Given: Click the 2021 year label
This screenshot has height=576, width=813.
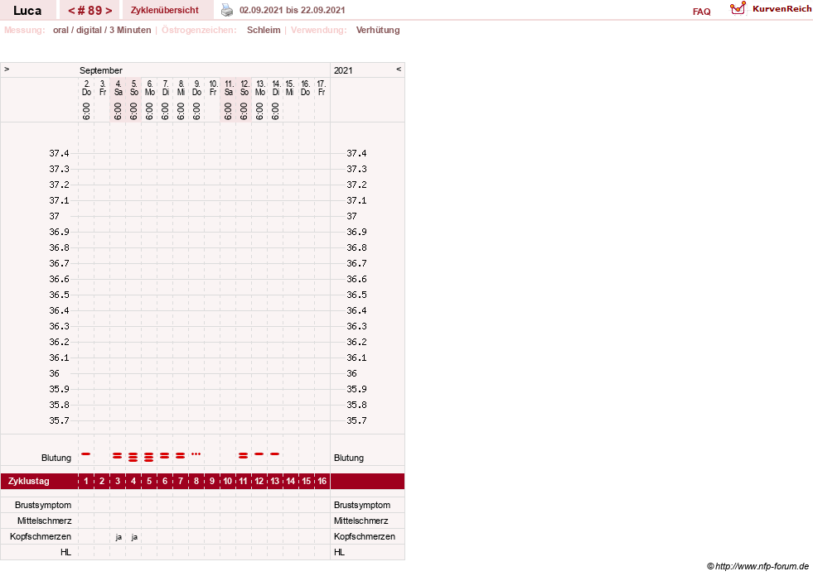Looking at the screenshot, I should pos(343,70).
